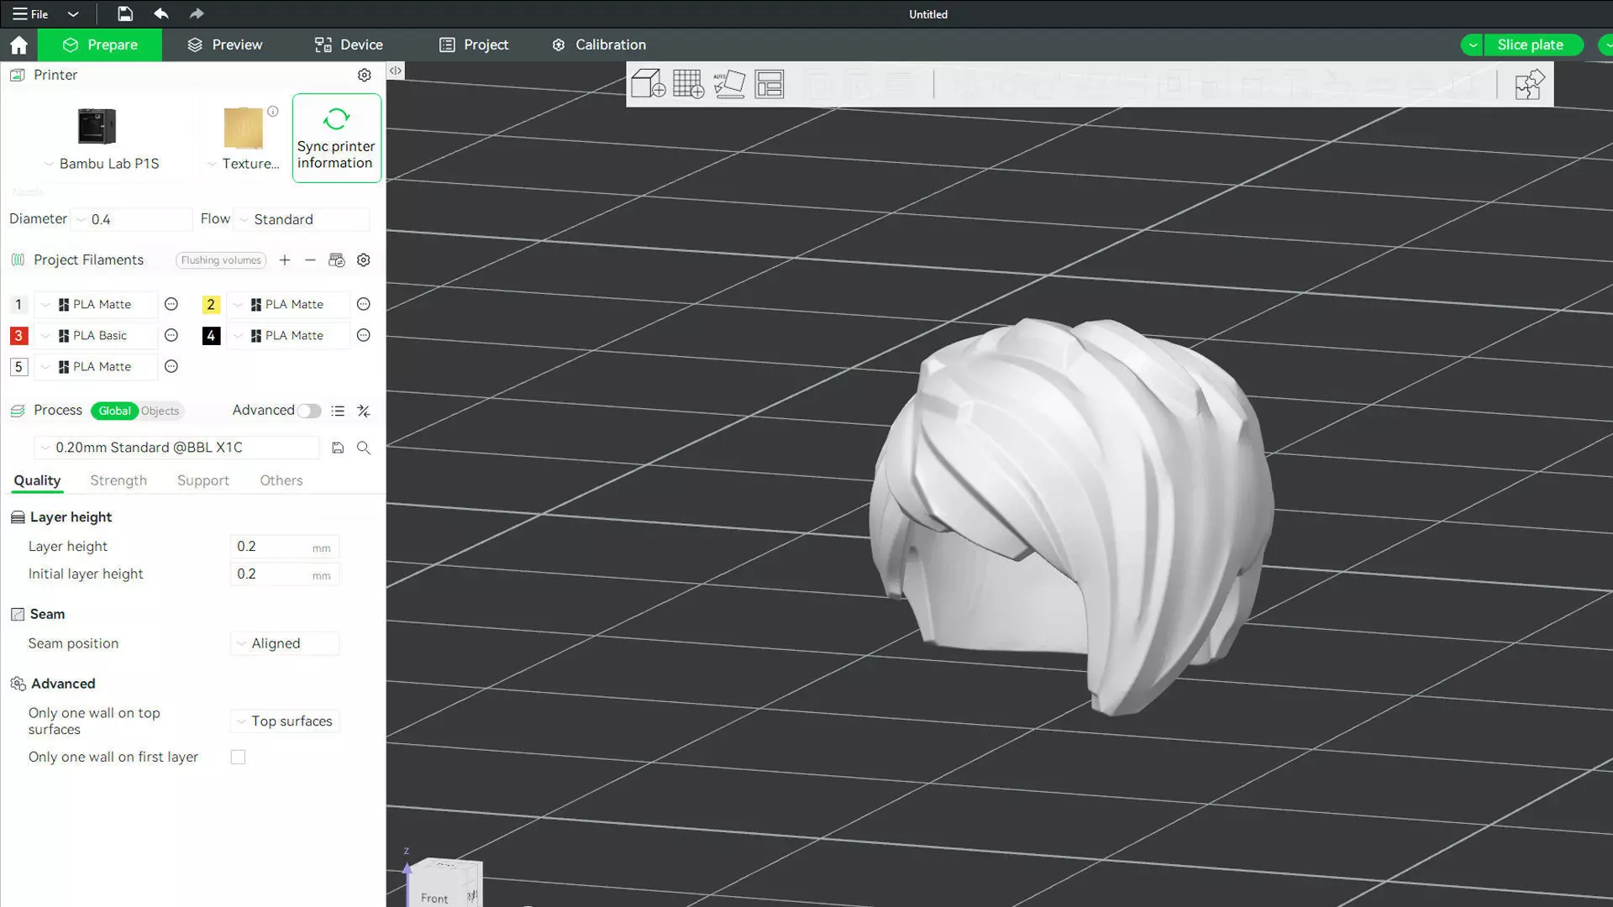
Task: Open the File menu
Action: (x=30, y=13)
